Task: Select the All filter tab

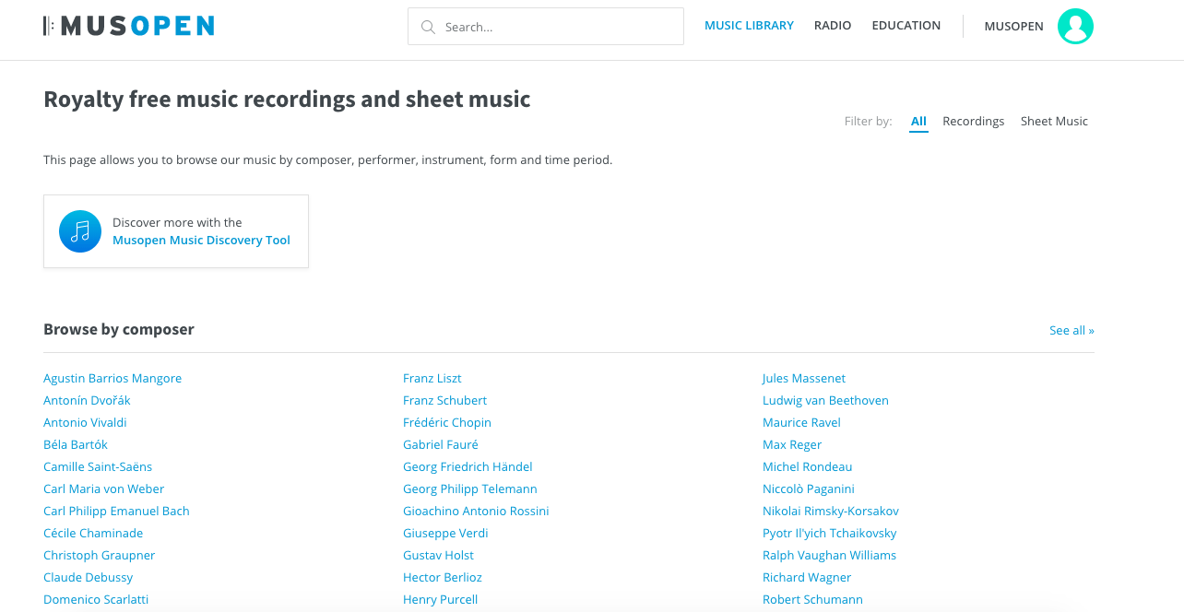Action: [918, 122]
